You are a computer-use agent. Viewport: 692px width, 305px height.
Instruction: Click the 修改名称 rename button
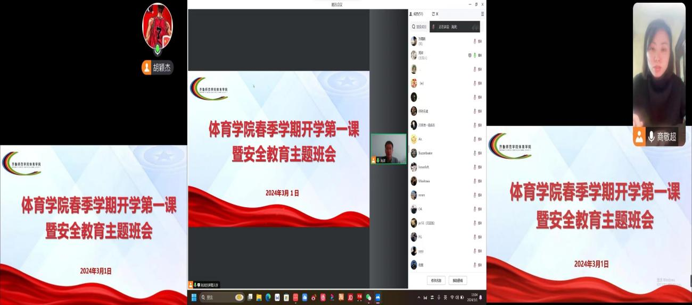(x=435, y=280)
